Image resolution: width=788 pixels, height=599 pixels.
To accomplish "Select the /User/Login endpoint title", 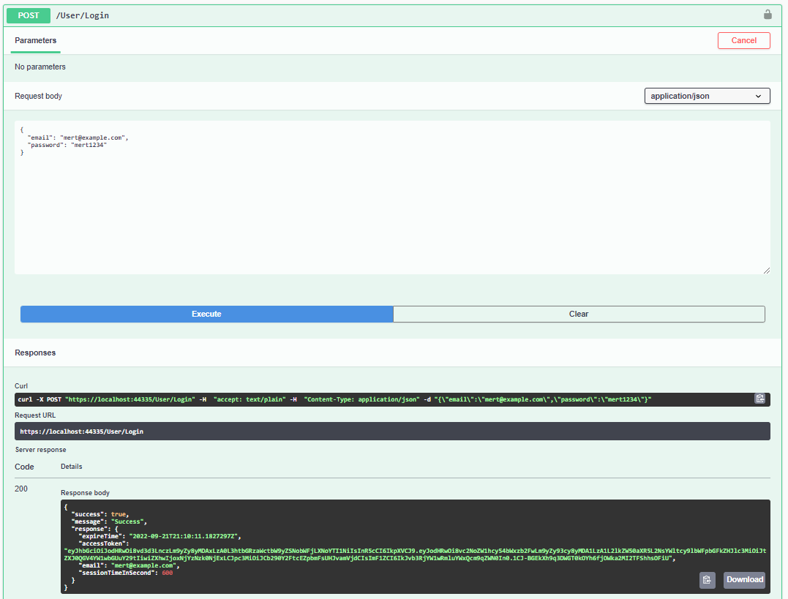I will (x=83, y=15).
